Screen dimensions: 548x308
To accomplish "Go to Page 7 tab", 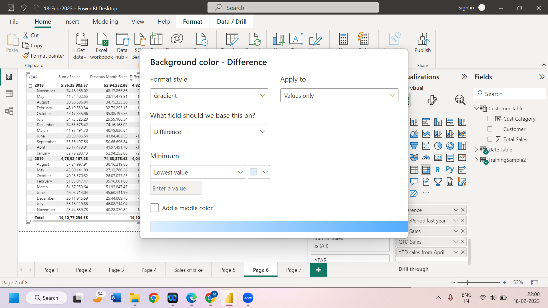I will [294, 270].
